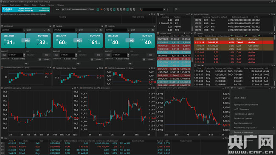
Task: Click the BUY USD price tile
Action: (x=39, y=41)
